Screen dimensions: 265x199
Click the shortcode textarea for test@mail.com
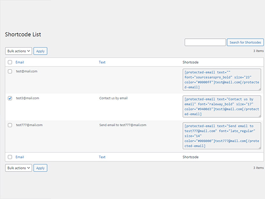(x=222, y=80)
